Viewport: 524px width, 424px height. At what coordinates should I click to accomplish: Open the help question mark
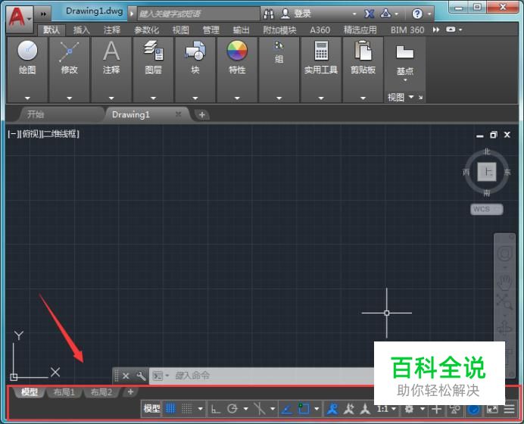pos(417,14)
